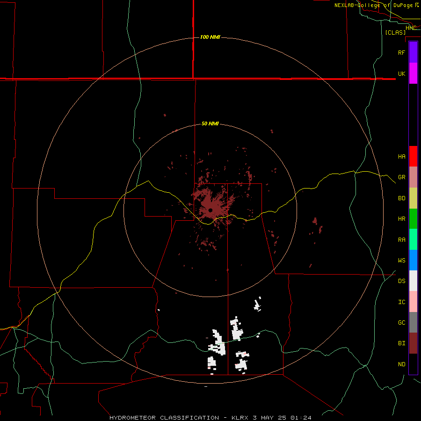Click the GR legend label
Screen dimensions: 421x421
pyautogui.click(x=401, y=177)
